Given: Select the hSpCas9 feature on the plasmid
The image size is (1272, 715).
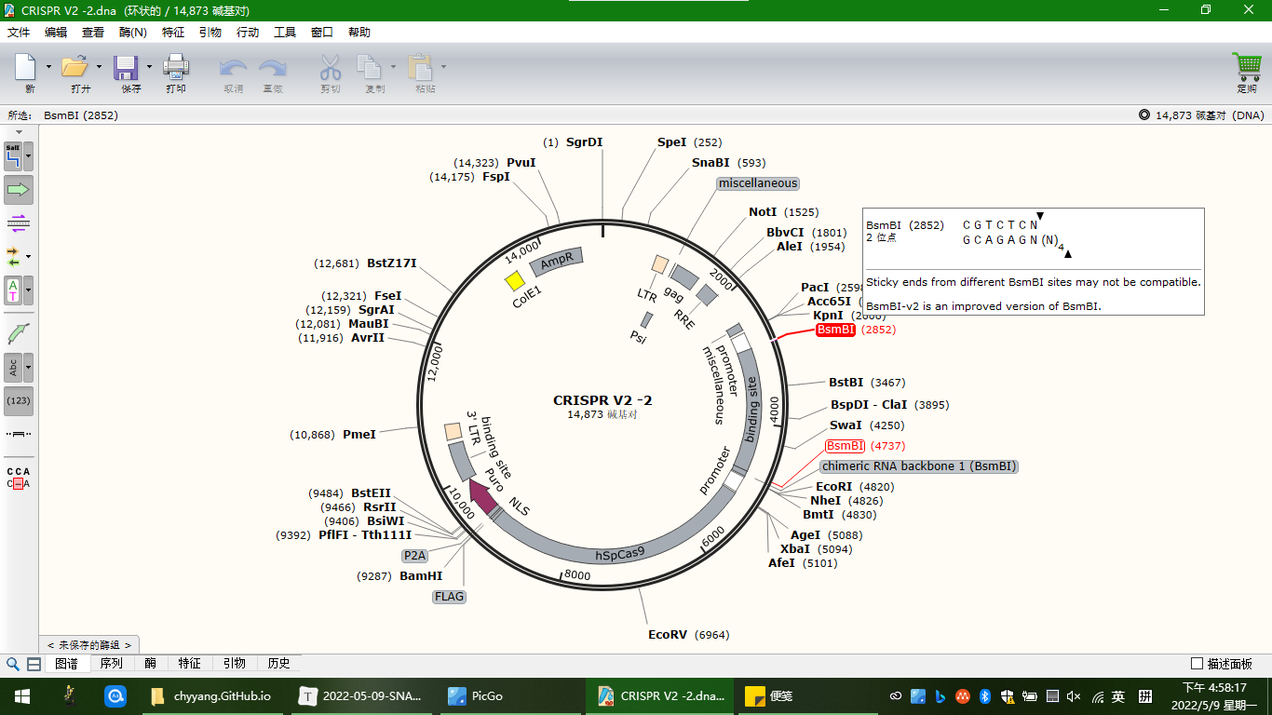Looking at the screenshot, I should click(620, 553).
